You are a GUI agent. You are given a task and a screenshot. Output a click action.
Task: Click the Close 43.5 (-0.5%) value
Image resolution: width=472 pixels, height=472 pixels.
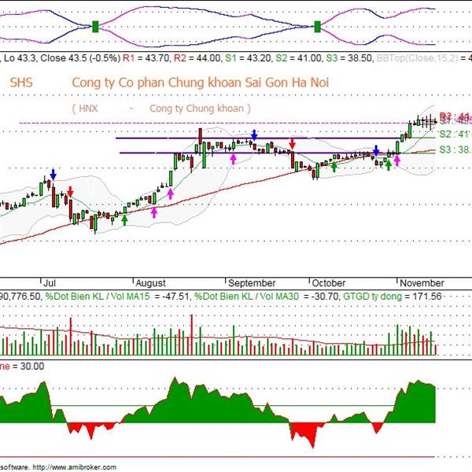(x=80, y=57)
